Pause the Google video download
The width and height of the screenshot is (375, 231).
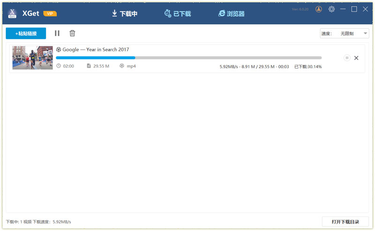(x=347, y=58)
